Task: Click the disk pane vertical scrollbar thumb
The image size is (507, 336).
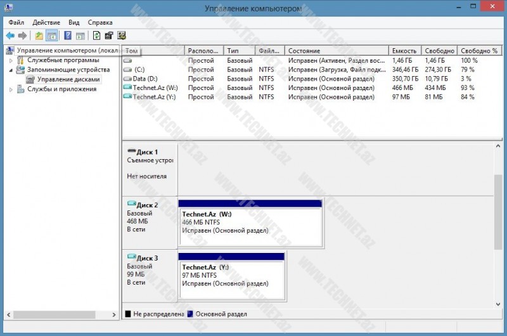Action: (498, 212)
